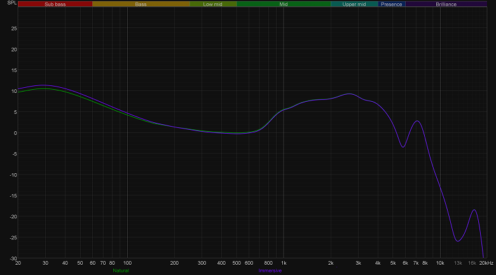496x275 pixels.
Task: Click the 10k frequency axis label
Action: pos(440,263)
